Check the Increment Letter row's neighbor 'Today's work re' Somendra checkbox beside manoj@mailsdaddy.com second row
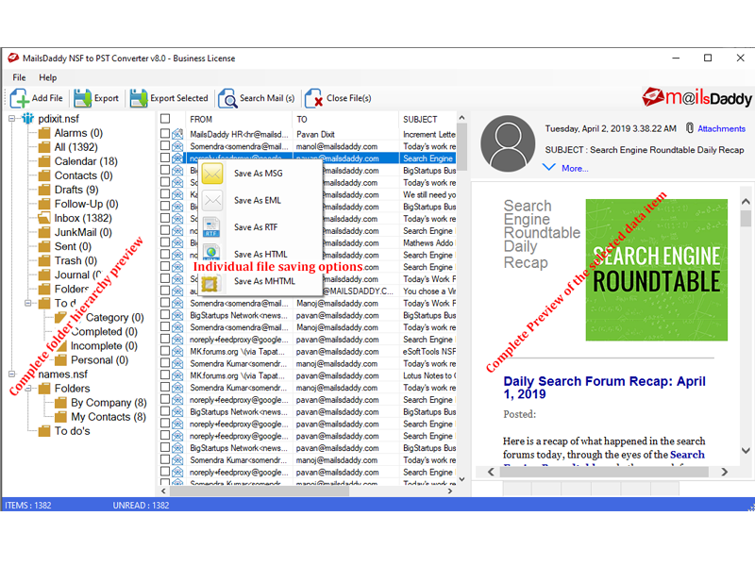The image size is (755, 566). [165, 145]
